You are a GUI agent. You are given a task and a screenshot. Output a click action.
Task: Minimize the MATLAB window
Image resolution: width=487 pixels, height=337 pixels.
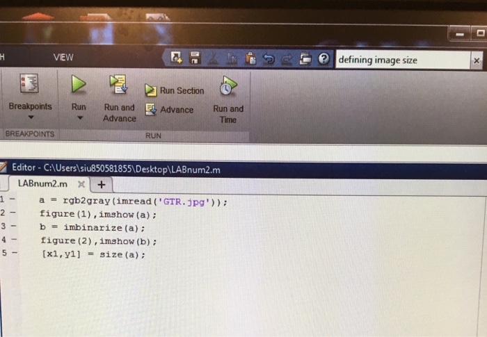click(x=460, y=34)
